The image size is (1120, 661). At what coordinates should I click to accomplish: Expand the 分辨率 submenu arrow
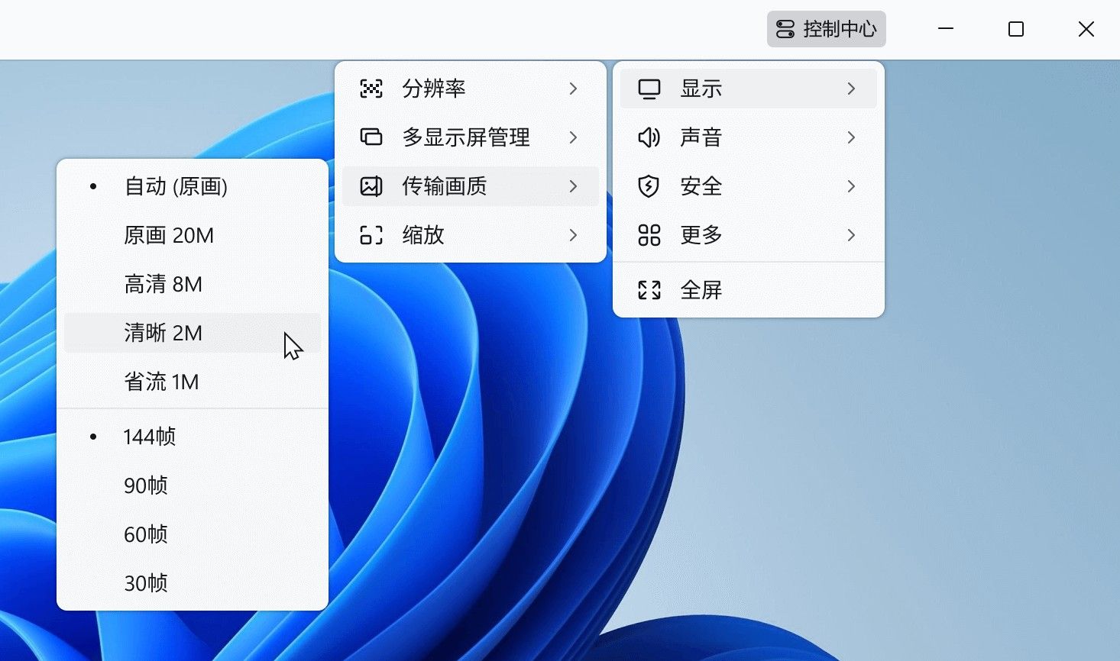coord(574,89)
